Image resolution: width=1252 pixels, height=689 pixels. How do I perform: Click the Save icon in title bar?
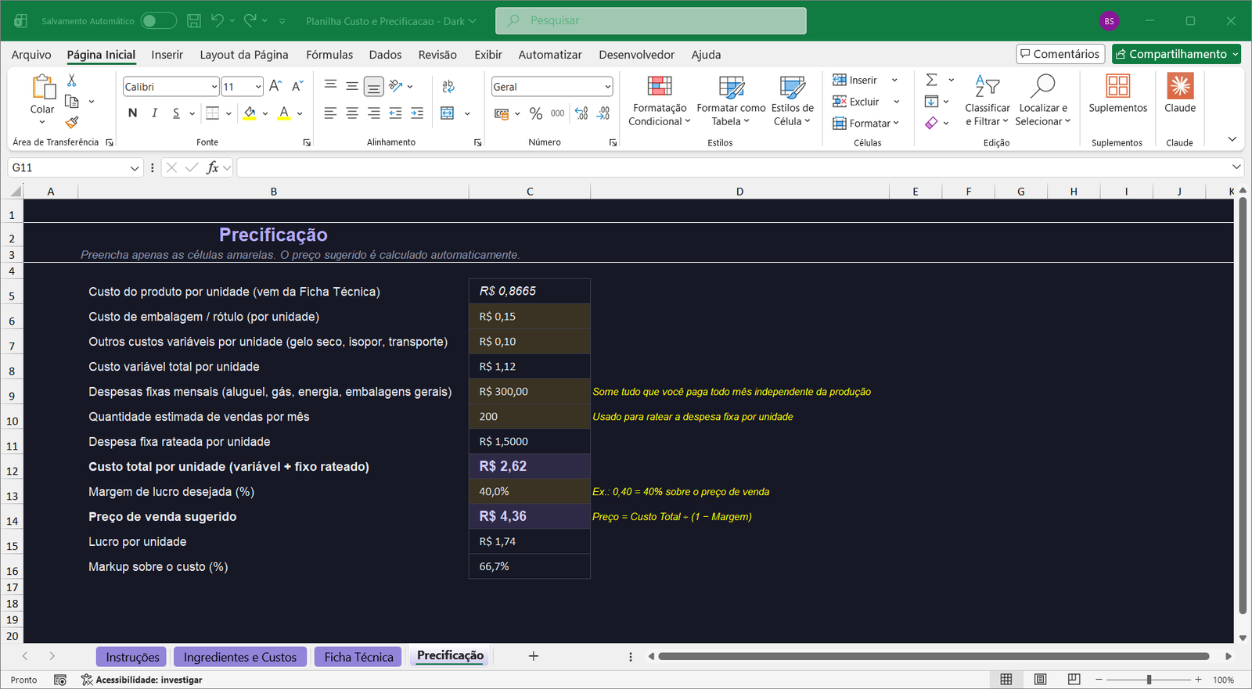(x=194, y=21)
